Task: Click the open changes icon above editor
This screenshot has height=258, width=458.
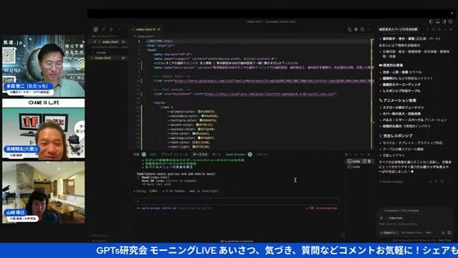Action: (350, 29)
